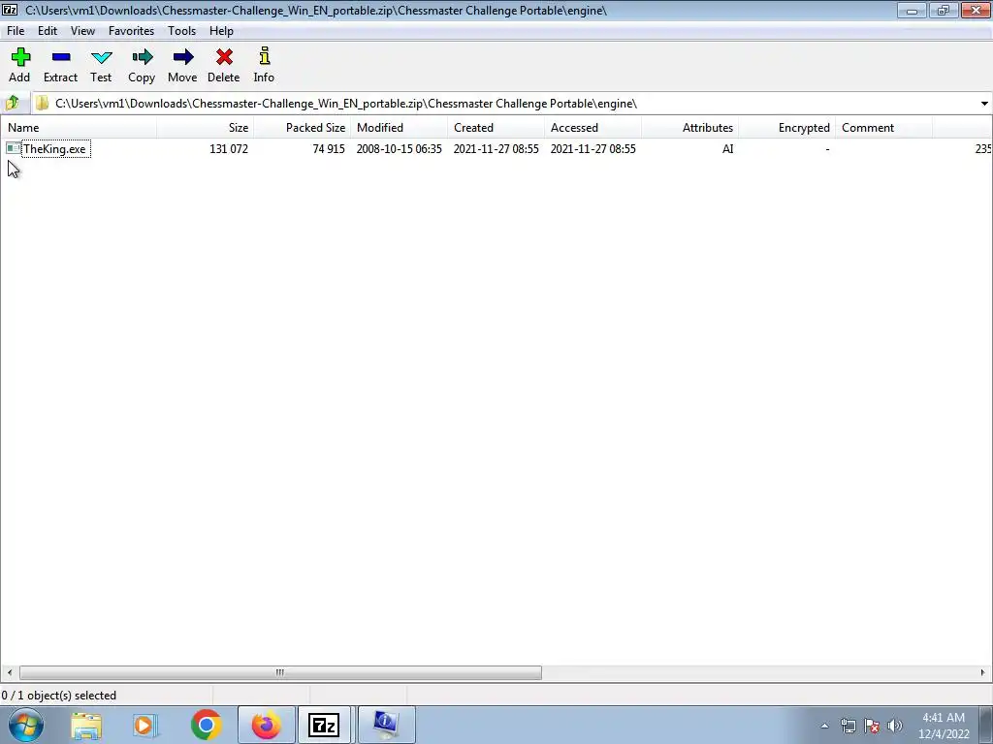The image size is (993, 744).
Task: Sort by the Comment column header
Action: (x=883, y=127)
